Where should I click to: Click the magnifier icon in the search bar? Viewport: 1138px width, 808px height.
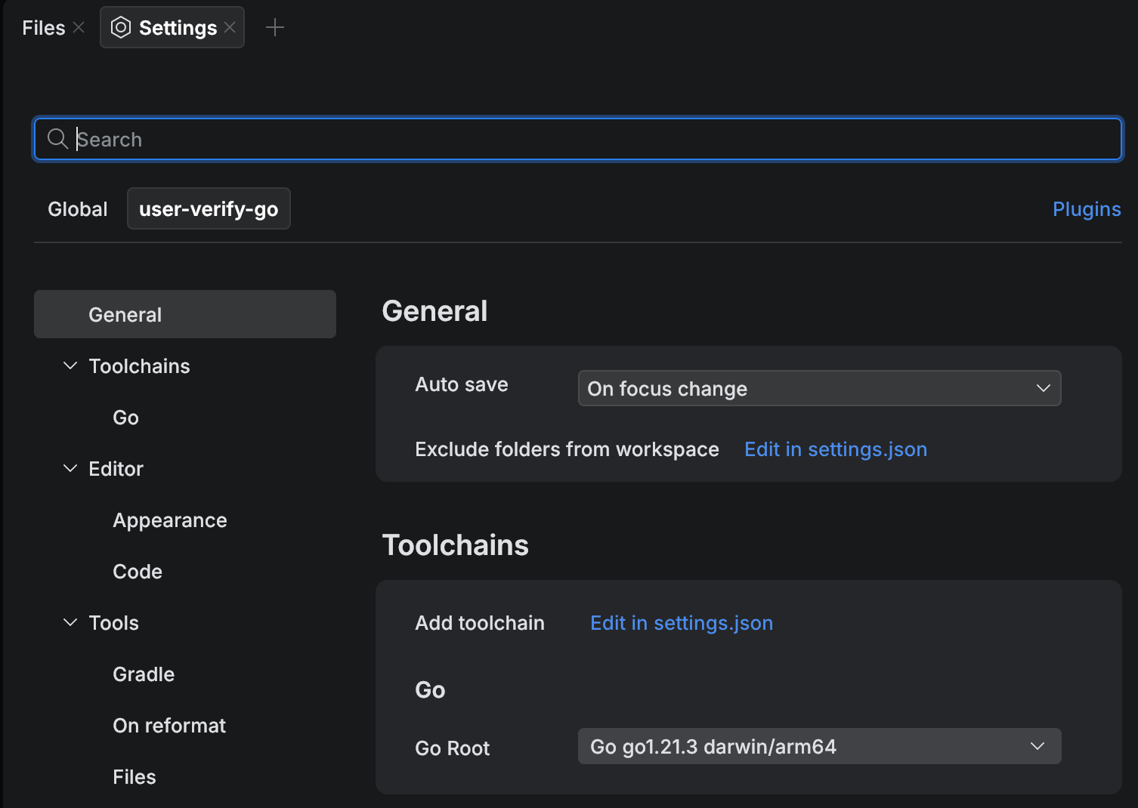[x=57, y=139]
